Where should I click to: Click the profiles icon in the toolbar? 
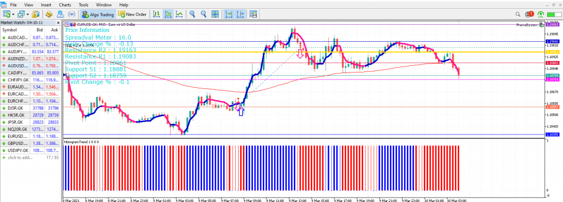21,14
